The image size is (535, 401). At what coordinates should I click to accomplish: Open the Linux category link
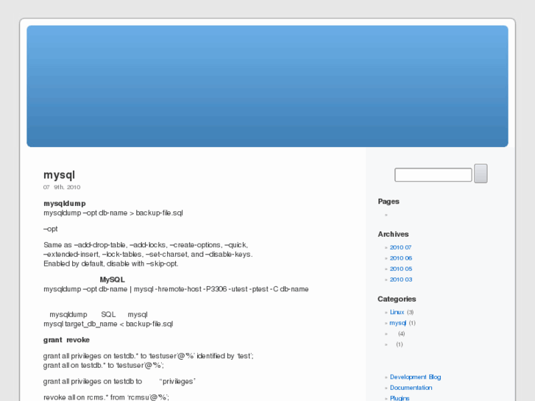[x=397, y=312]
